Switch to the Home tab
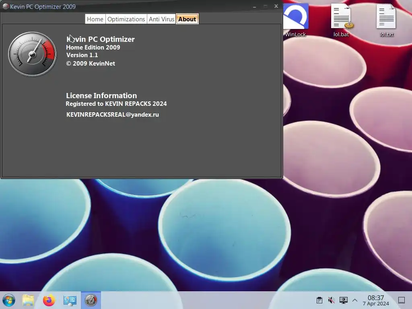 (x=95, y=19)
